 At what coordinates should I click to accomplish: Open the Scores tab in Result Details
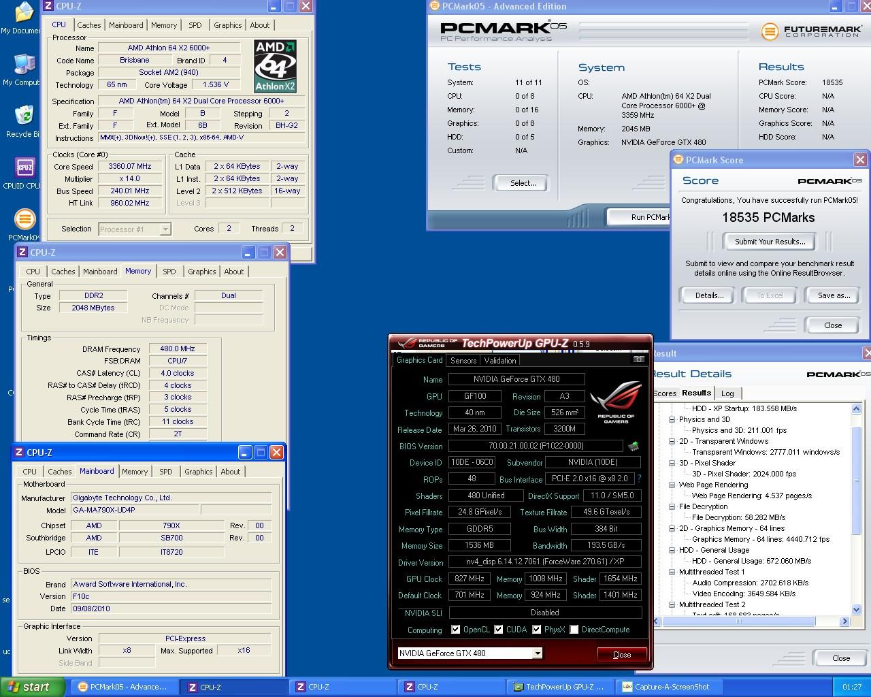[x=665, y=393]
